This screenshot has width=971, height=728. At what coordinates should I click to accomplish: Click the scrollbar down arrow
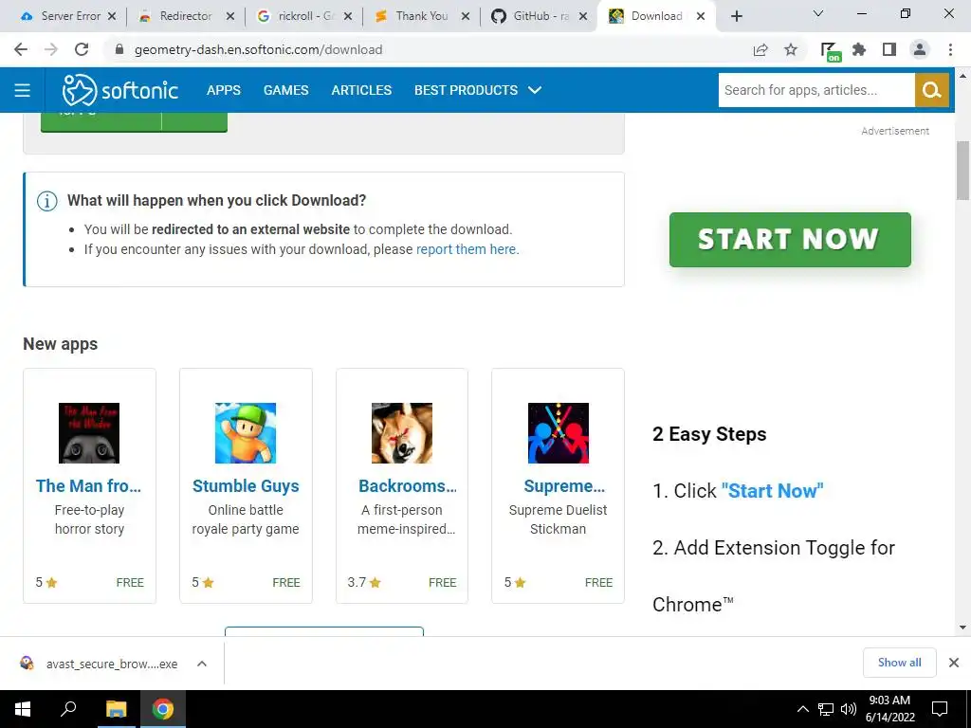[x=962, y=628]
